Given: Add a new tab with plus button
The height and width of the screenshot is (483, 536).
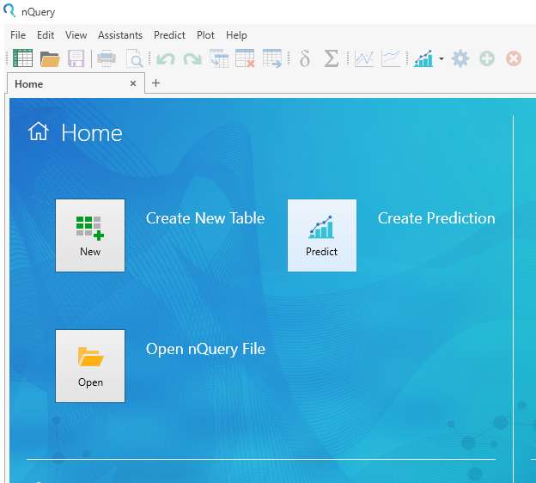Looking at the screenshot, I should (155, 83).
